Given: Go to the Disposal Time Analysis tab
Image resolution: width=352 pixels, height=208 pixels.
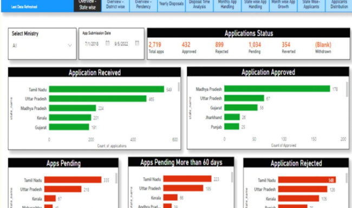Looking at the screenshot, I should coord(199,5).
